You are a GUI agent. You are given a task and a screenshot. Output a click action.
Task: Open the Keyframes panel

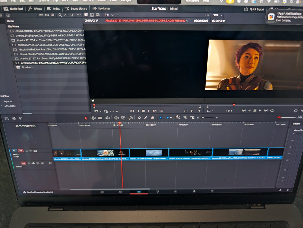click(102, 9)
